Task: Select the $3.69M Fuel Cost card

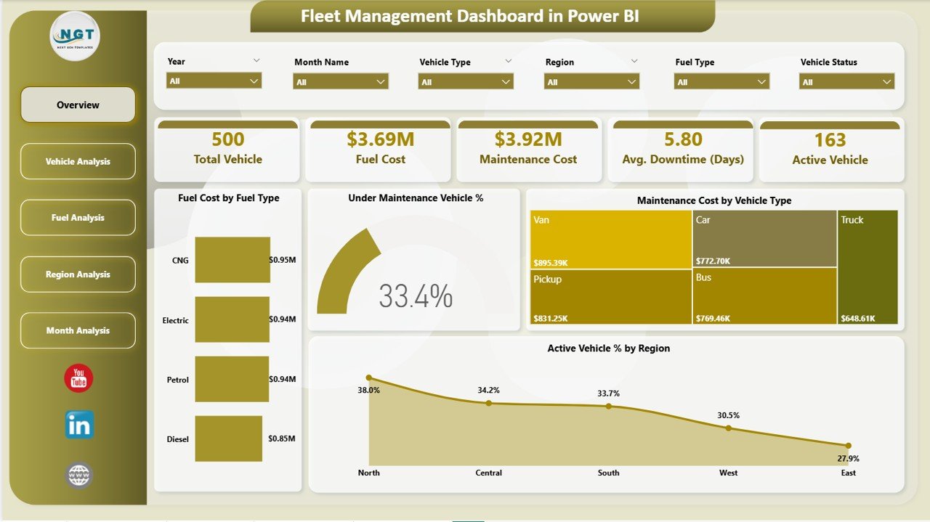Action: (x=378, y=149)
